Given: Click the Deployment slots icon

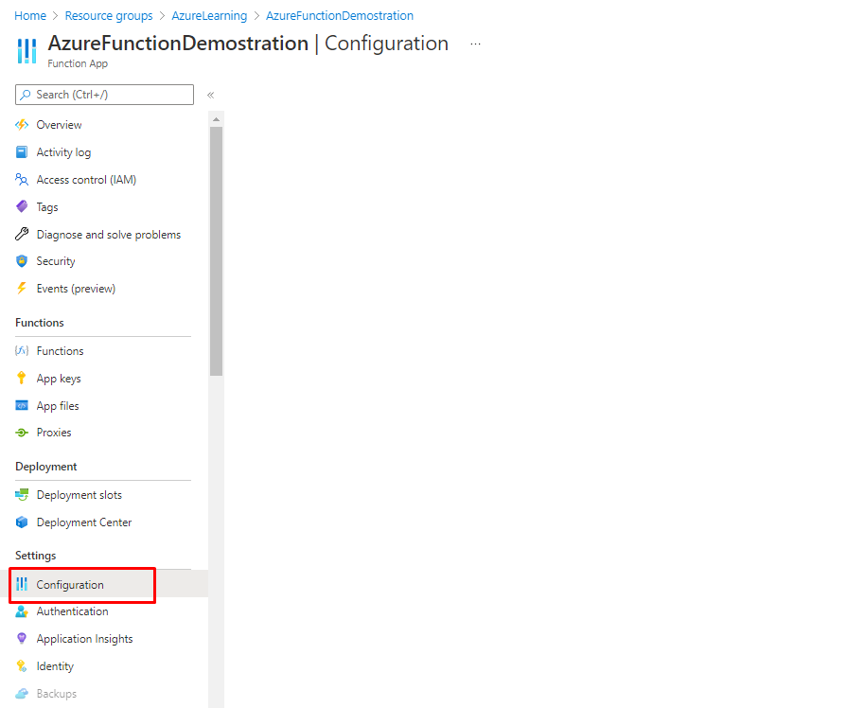Looking at the screenshot, I should click(22, 494).
